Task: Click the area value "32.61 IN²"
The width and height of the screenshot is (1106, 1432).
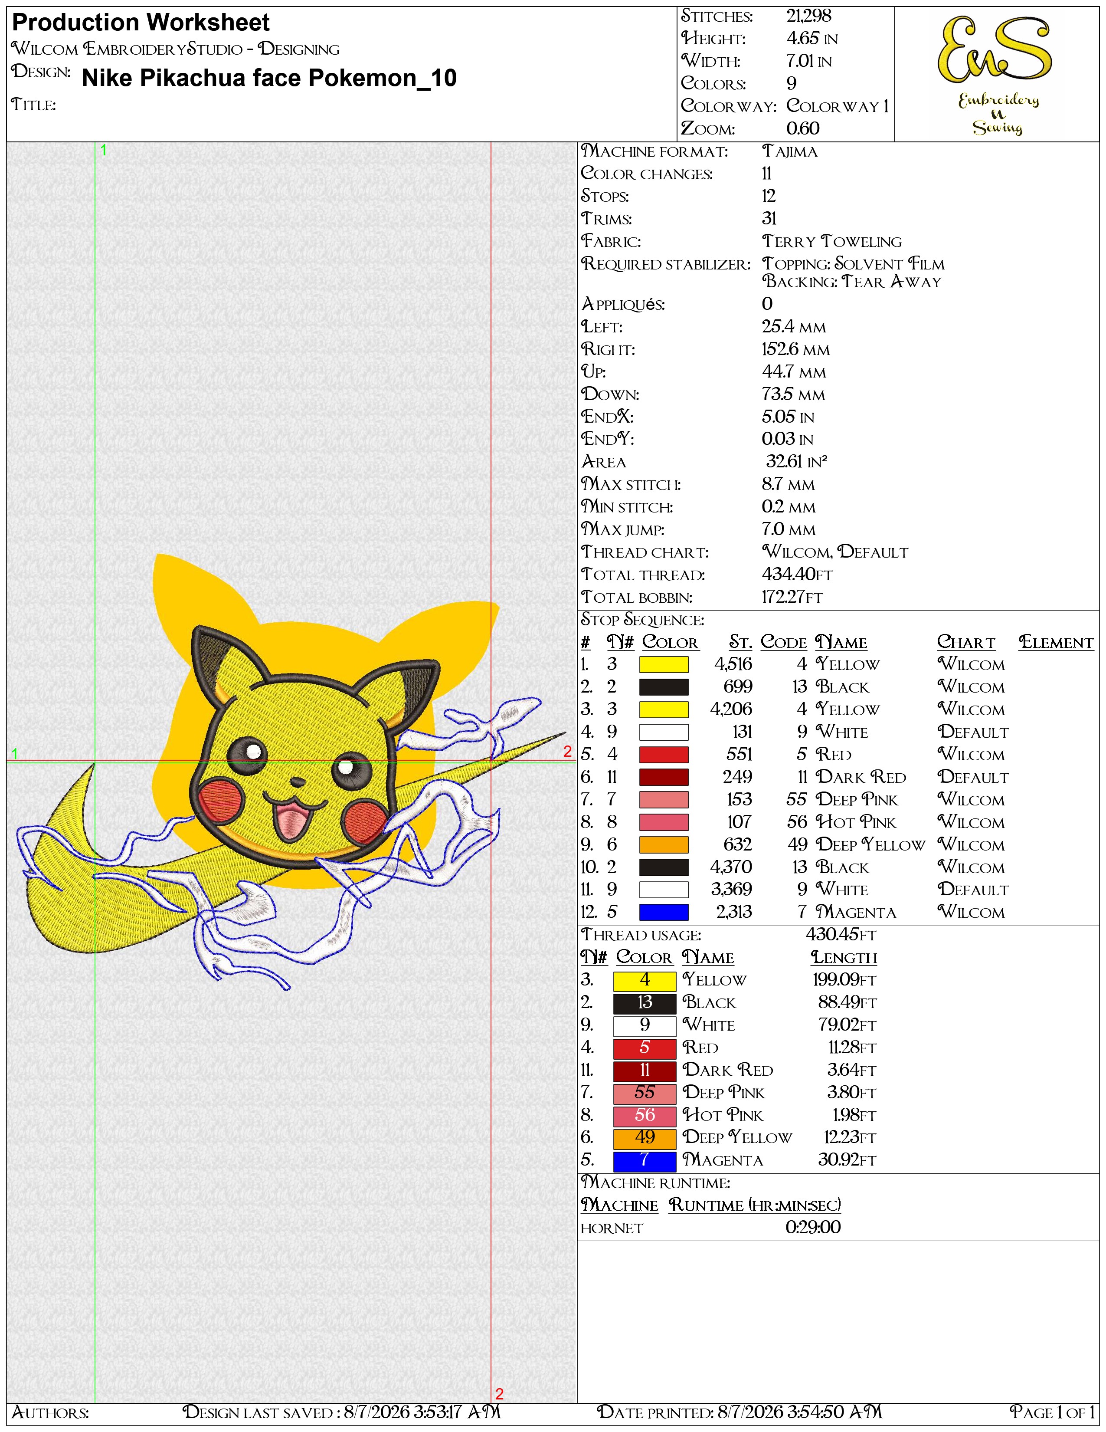Action: [x=797, y=462]
